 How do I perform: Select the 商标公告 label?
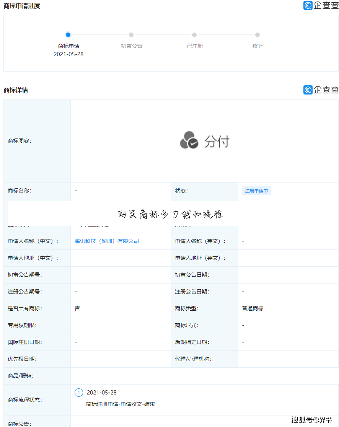[x=20, y=424]
